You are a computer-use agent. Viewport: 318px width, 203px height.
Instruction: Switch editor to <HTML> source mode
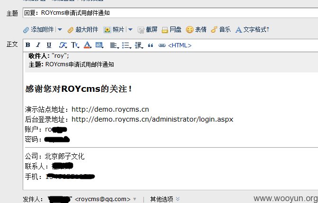pyautogui.click(x=180, y=45)
